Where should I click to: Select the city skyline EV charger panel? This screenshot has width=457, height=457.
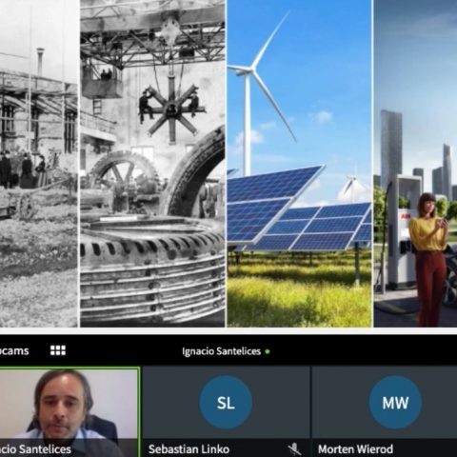click(x=415, y=164)
